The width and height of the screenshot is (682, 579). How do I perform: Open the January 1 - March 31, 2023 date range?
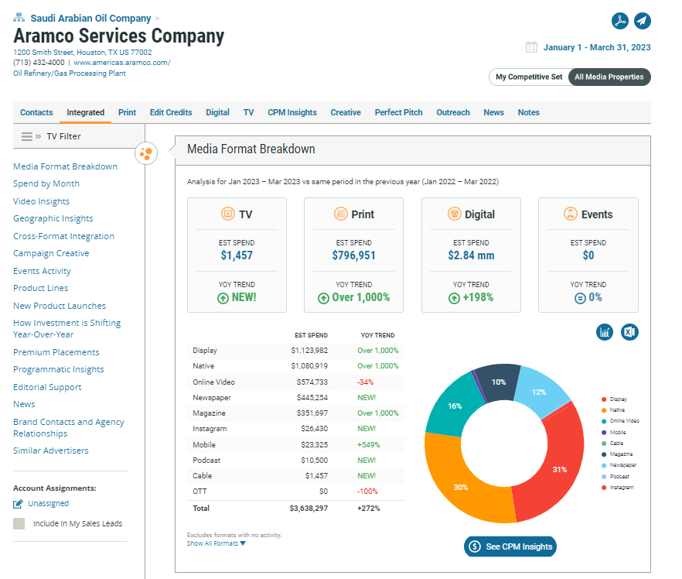click(597, 47)
